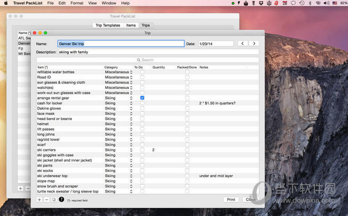Click the calendar date 28 icon in menu bar
This screenshot has width=348, height=216.
pyautogui.click(x=285, y=3)
